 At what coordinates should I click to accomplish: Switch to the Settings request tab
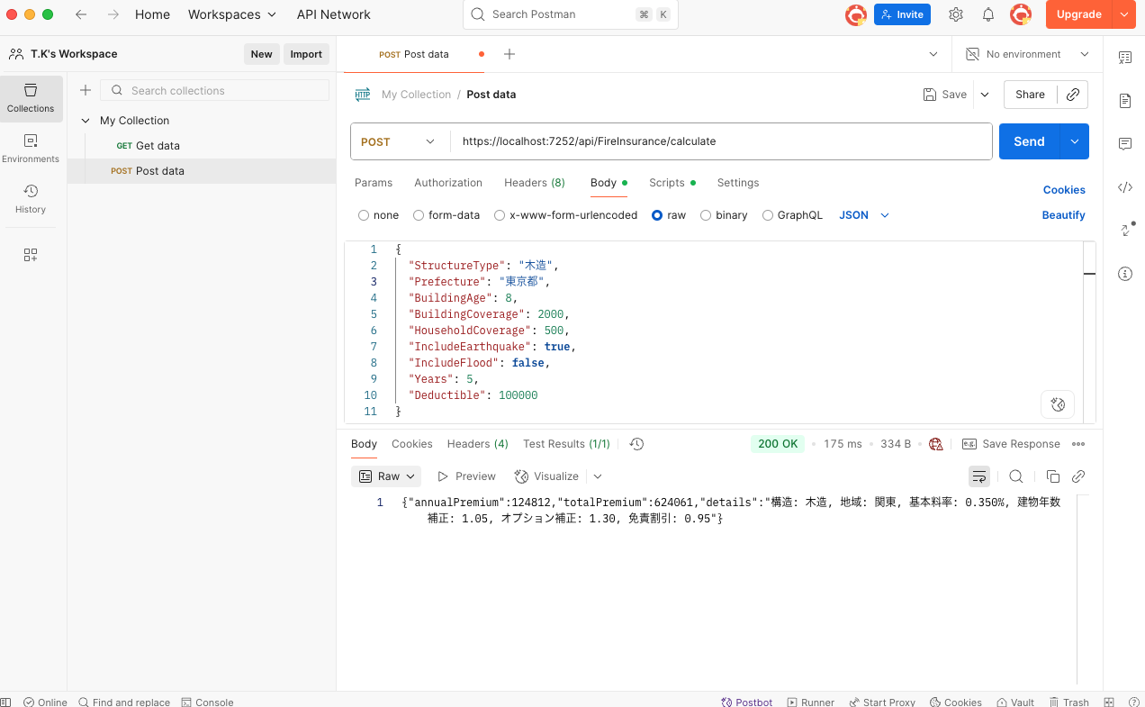(x=738, y=183)
